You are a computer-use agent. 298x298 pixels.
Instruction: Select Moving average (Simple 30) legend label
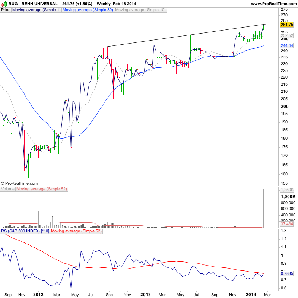pos(88,10)
